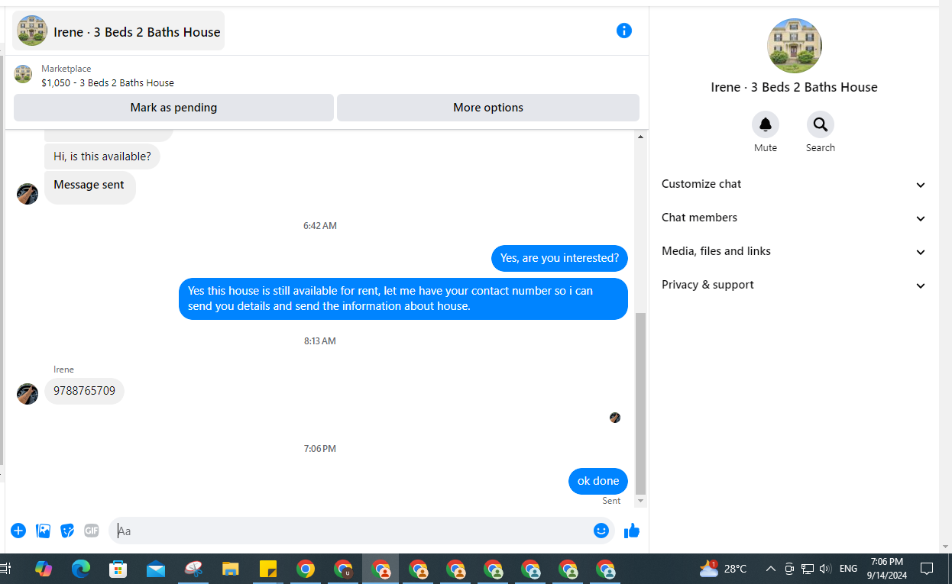
Task: Focus the Aa message input field
Action: (351, 531)
